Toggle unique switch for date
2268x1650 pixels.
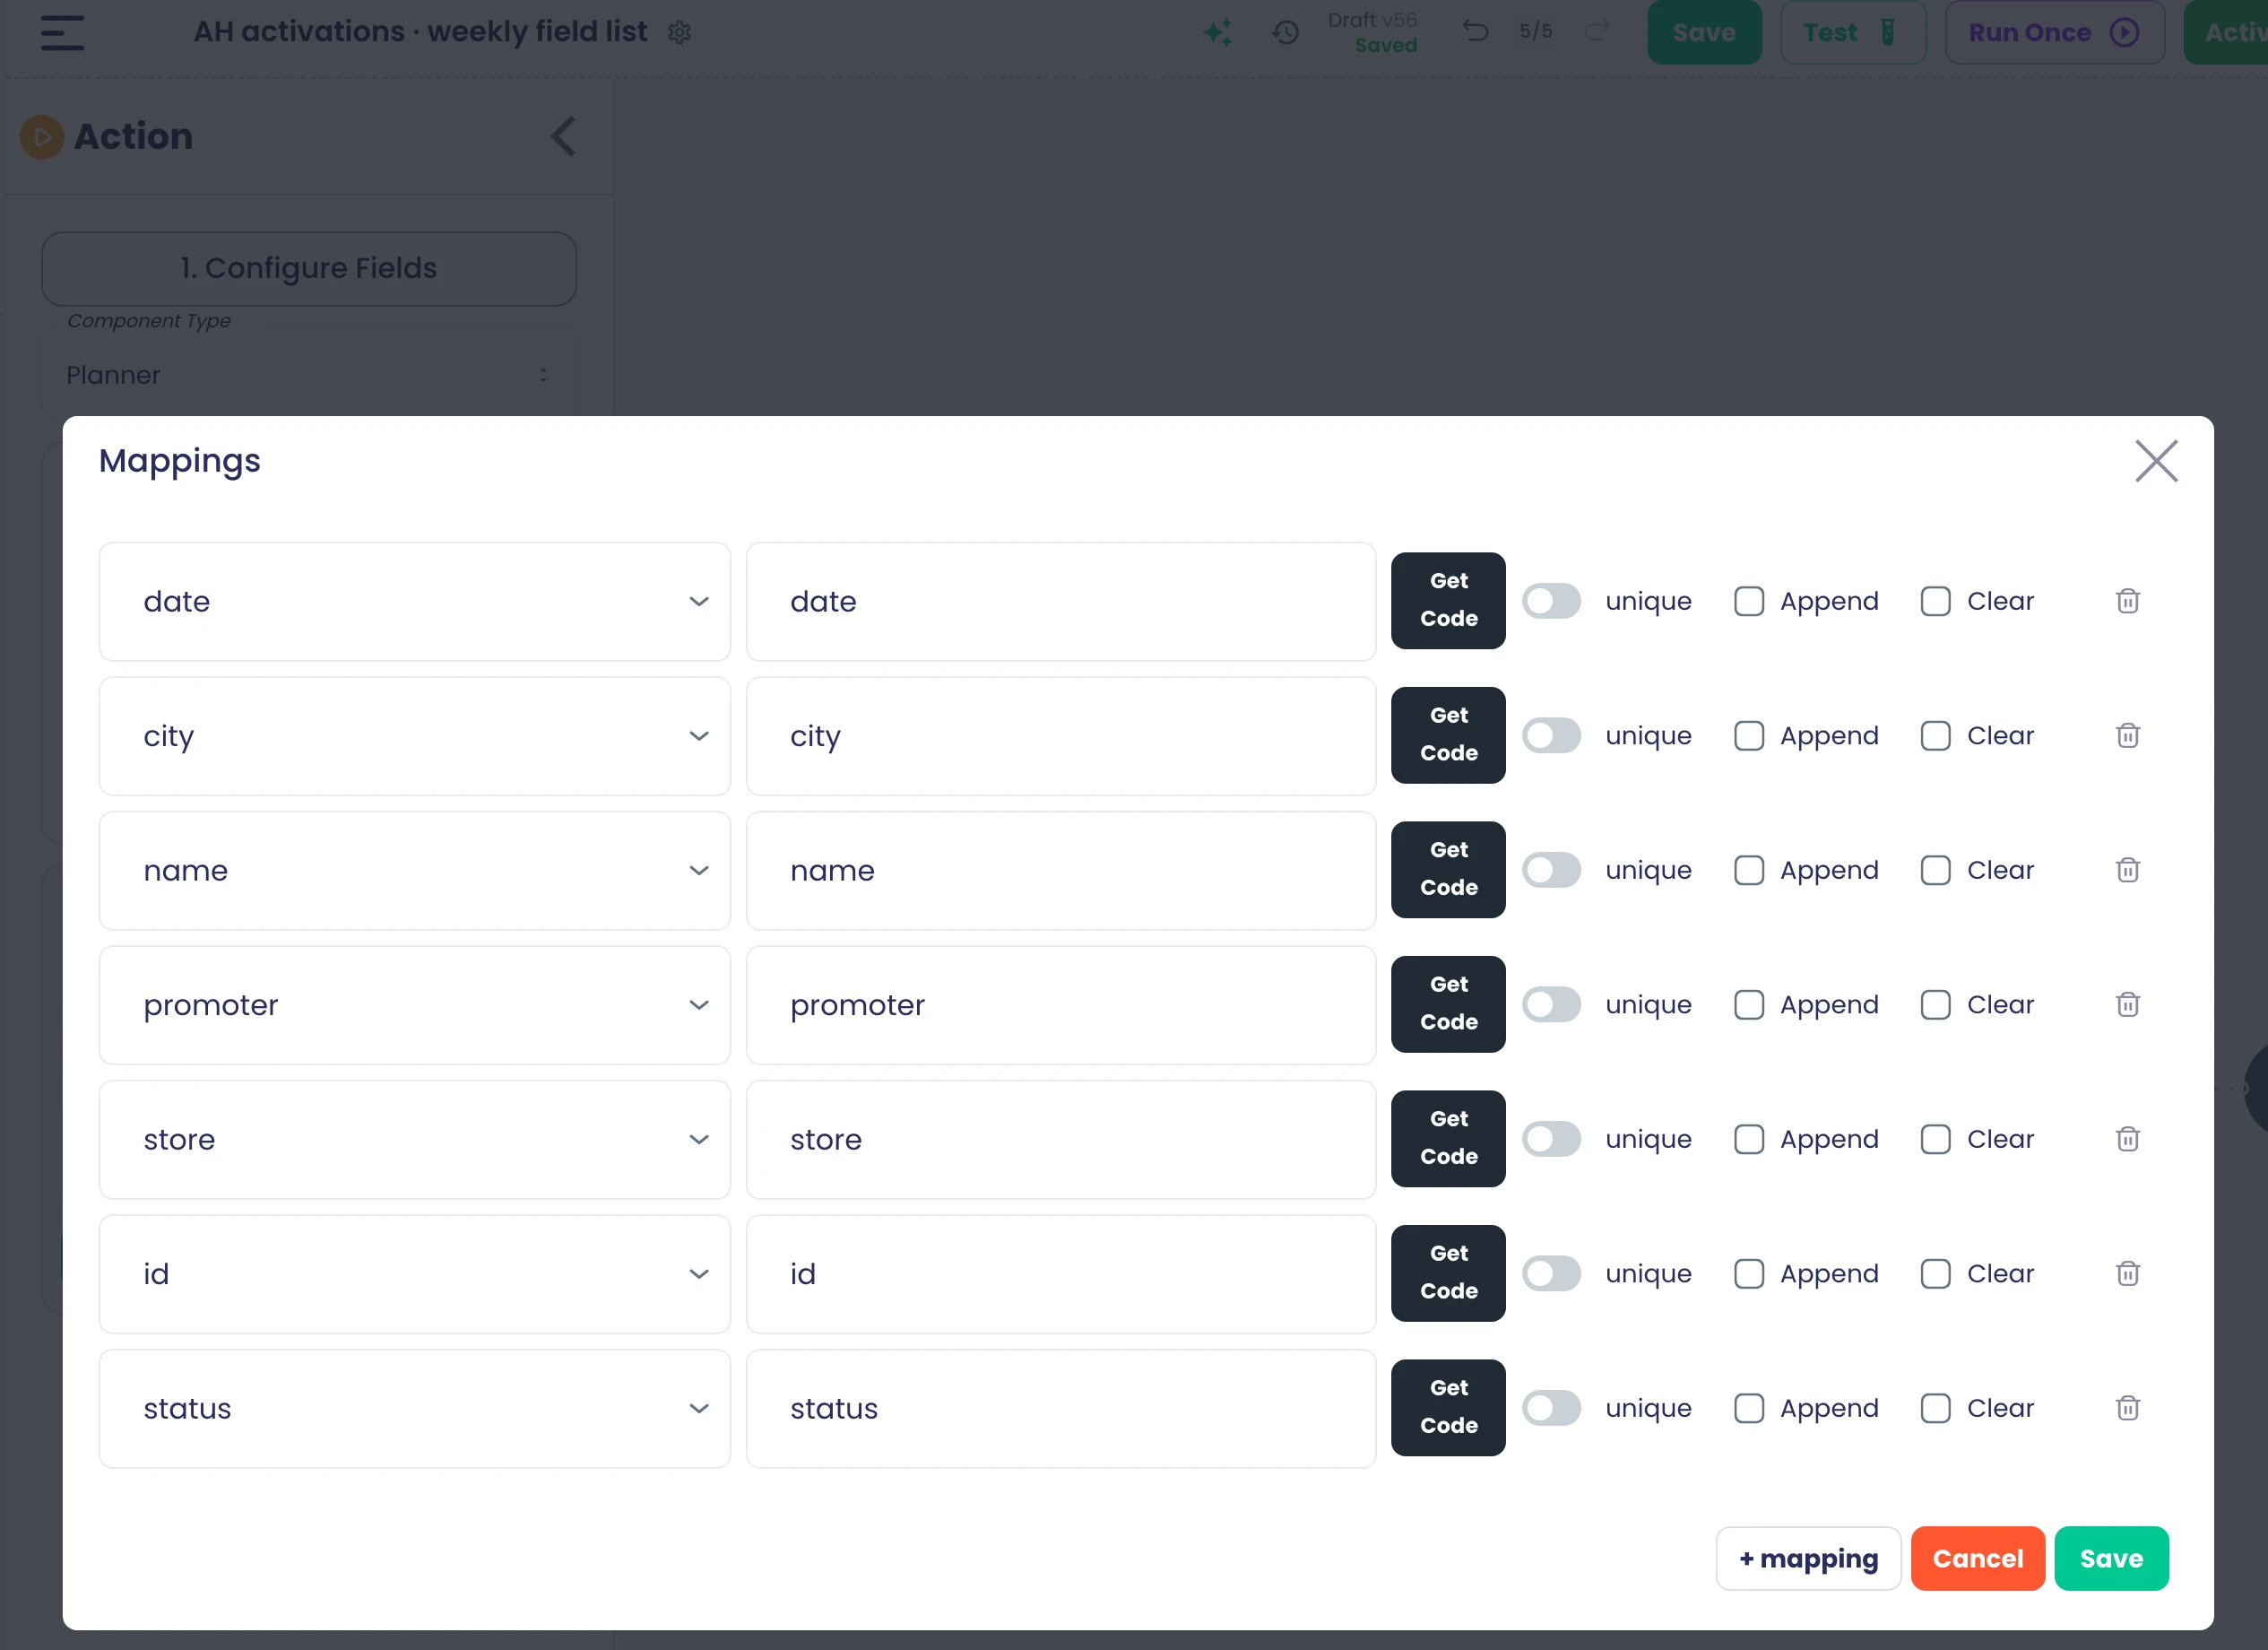1551,602
